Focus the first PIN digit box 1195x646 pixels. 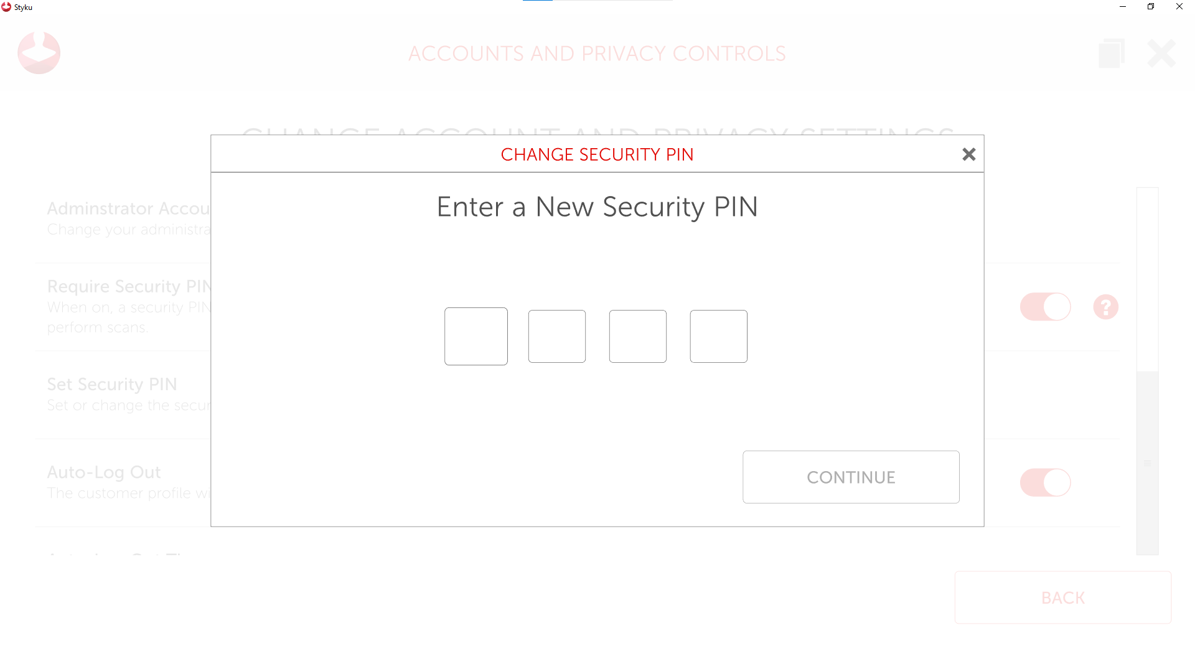coord(476,336)
